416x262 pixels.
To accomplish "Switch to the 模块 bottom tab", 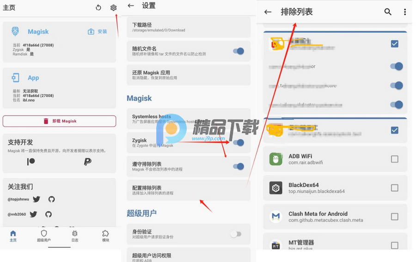I will [x=105, y=236].
